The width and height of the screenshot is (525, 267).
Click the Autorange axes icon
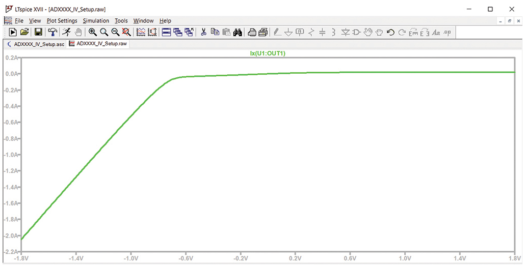tap(152, 32)
